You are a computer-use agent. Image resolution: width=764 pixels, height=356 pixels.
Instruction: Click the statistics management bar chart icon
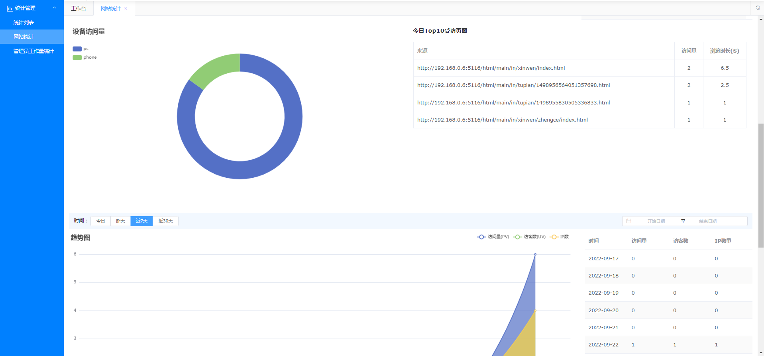(10, 8)
